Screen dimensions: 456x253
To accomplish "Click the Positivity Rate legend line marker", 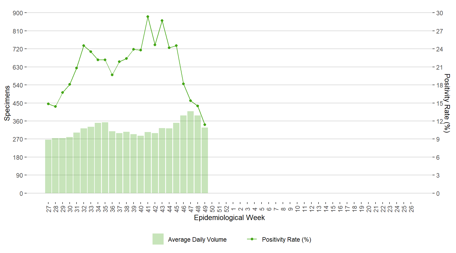I will click(x=252, y=239).
